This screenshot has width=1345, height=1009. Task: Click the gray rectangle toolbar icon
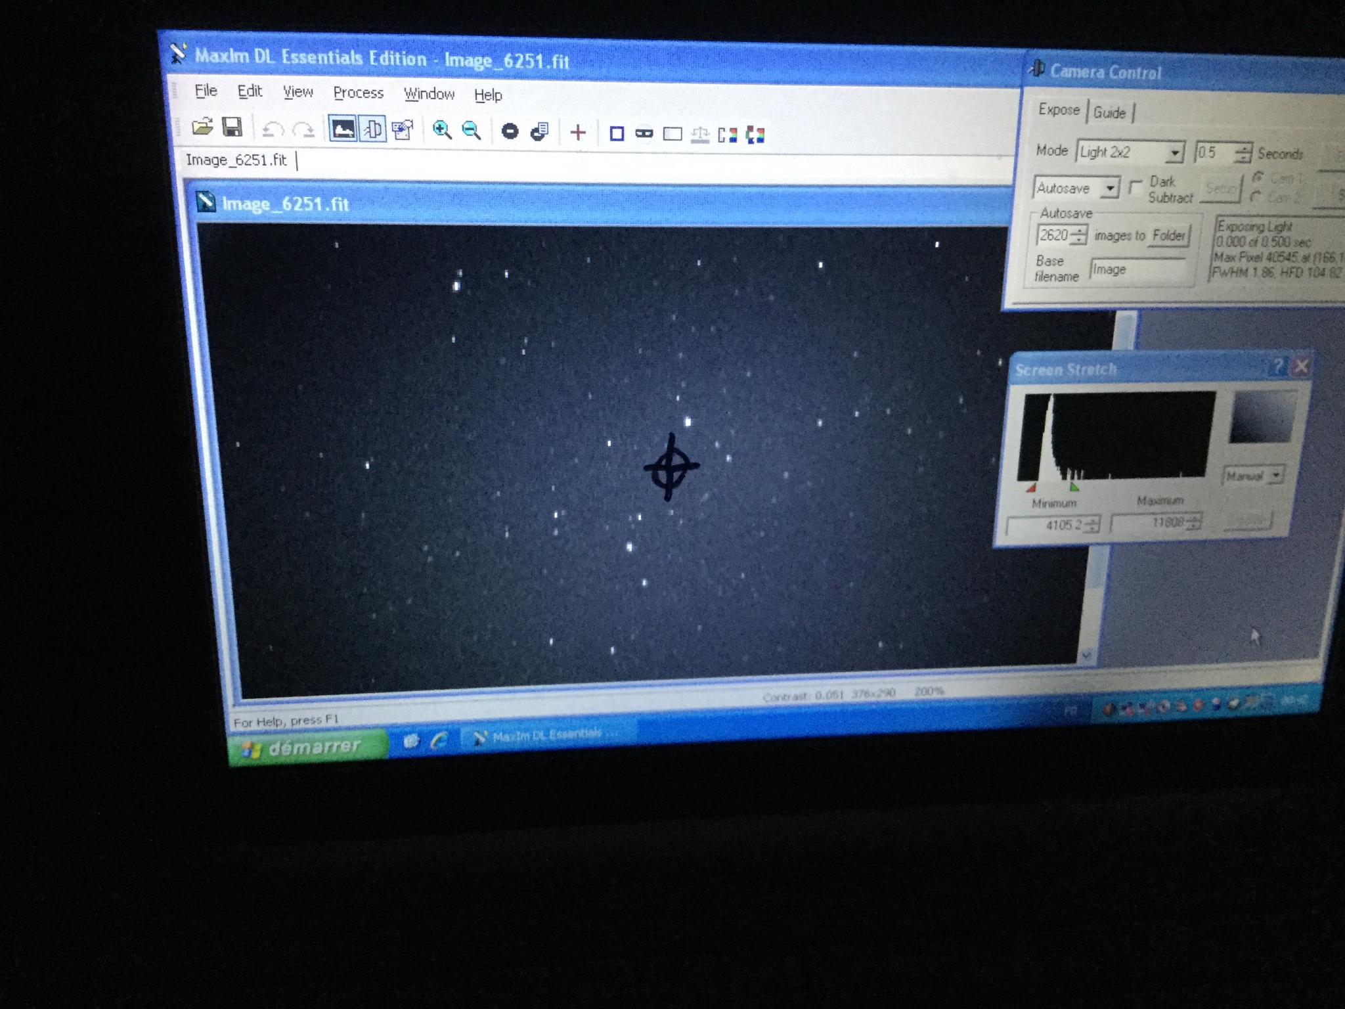coord(672,135)
